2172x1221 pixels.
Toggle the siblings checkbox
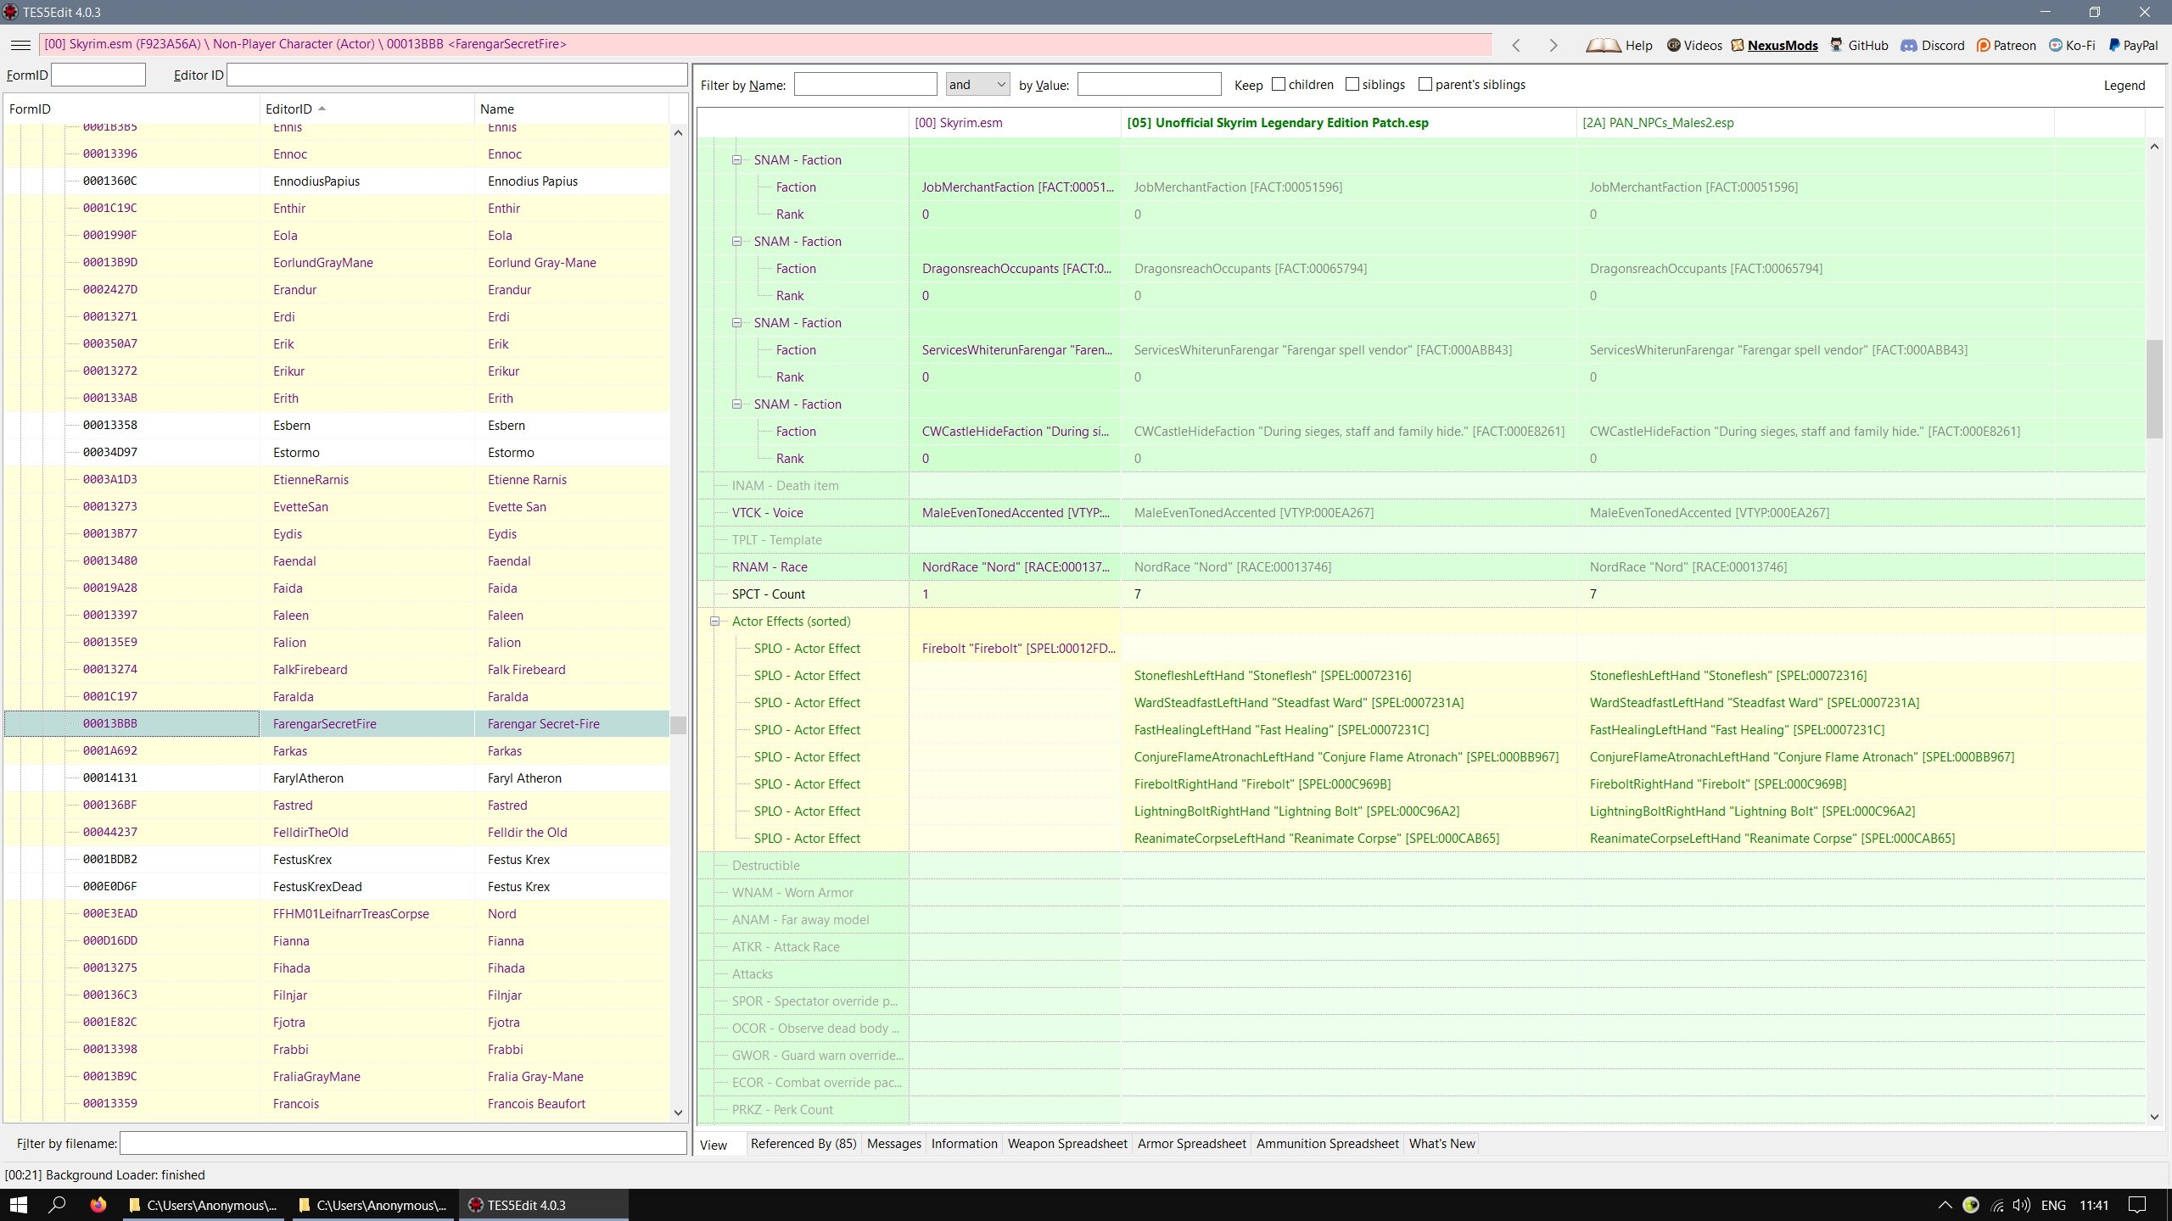(x=1352, y=84)
